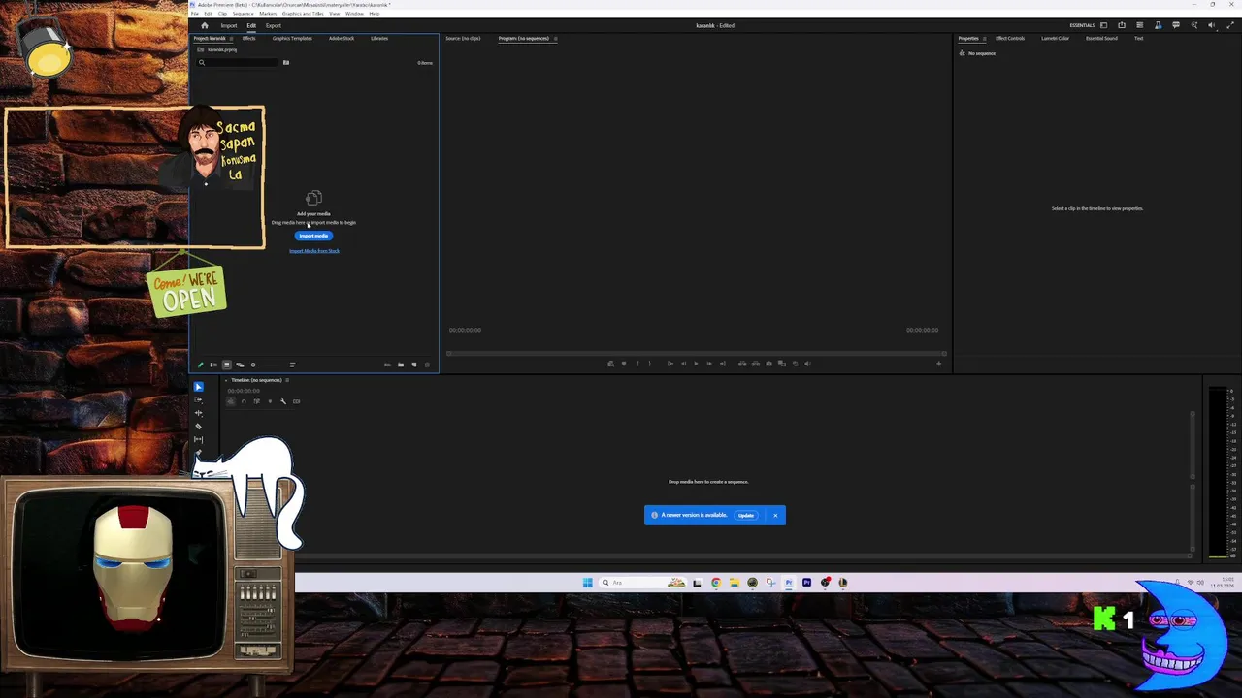The image size is (1242, 698).
Task: Open the Properties panel menu
Action: 985,38
